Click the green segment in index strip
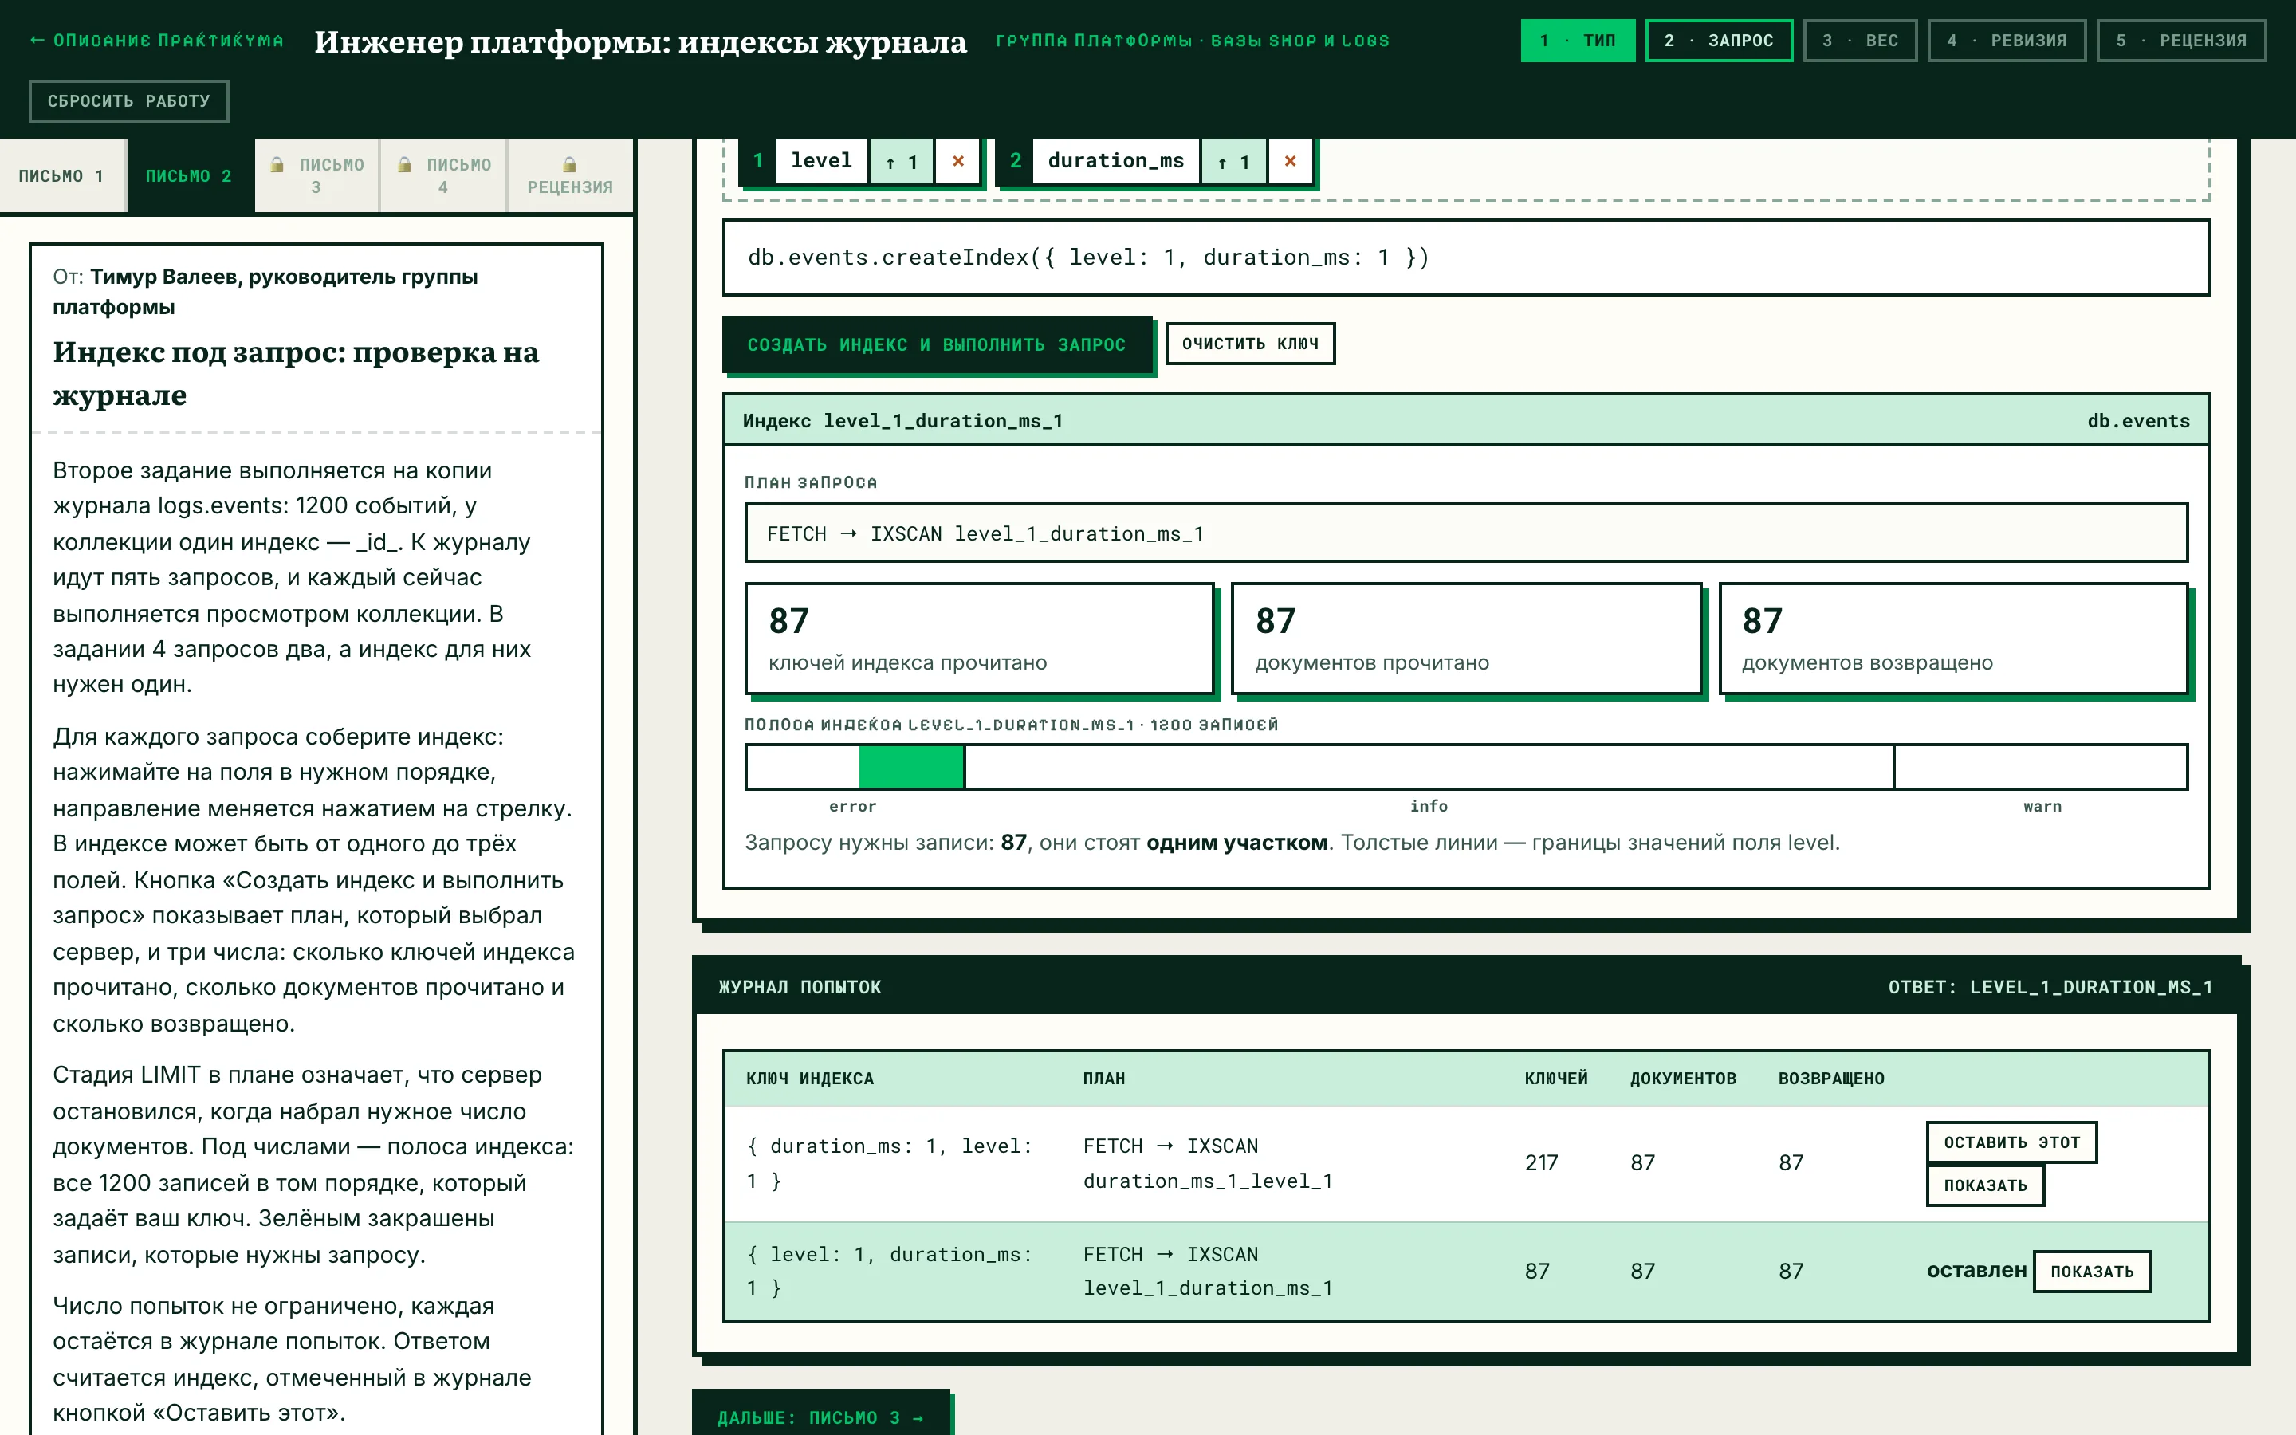Image resolution: width=2296 pixels, height=1435 pixels. [x=912, y=767]
